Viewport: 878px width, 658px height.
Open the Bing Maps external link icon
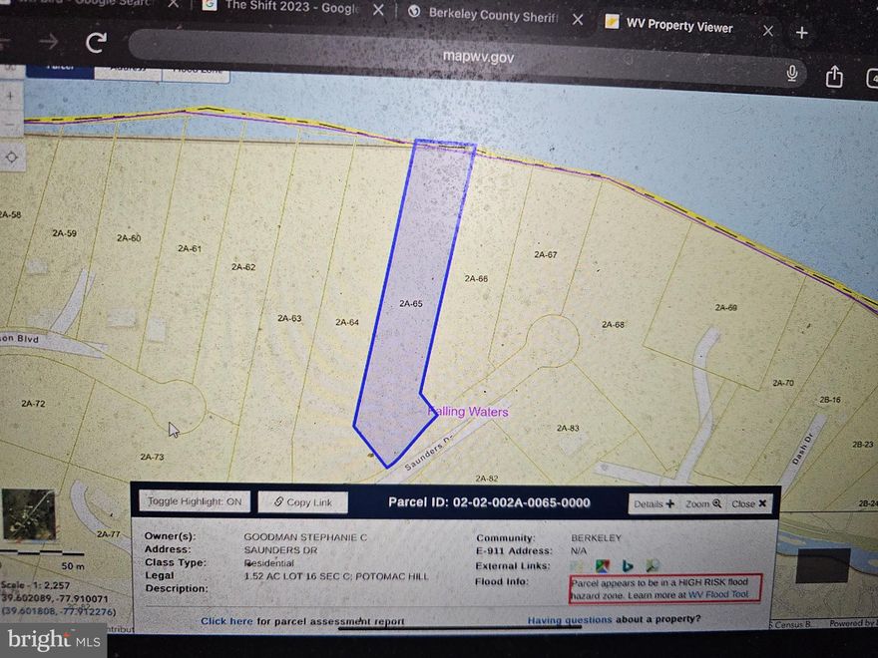click(628, 564)
